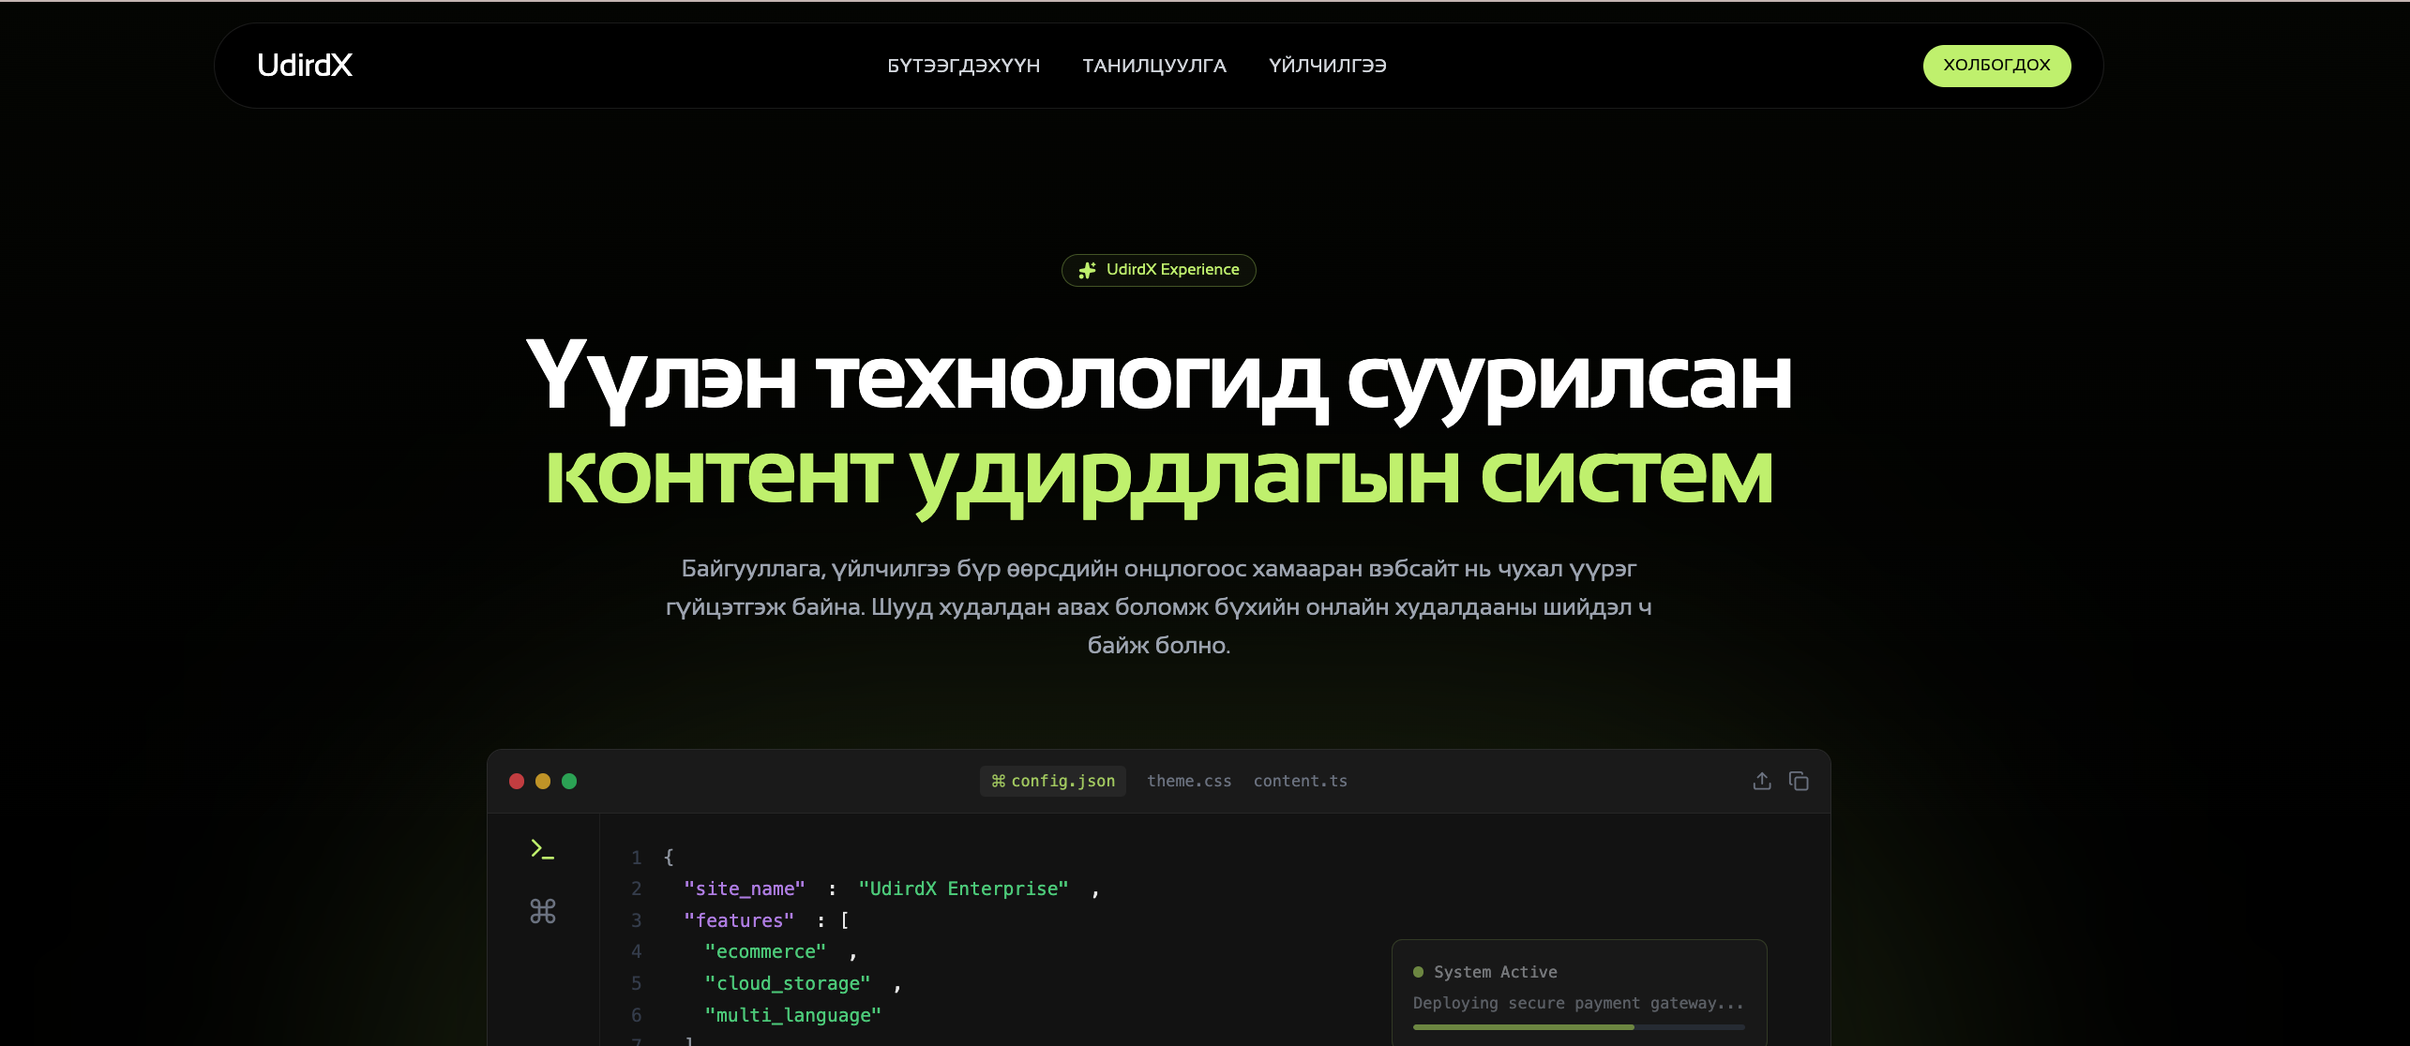Open the БҮТЭЭГДЭХҮҮН menu item
Screen dimensions: 2410x1046
coord(963,66)
